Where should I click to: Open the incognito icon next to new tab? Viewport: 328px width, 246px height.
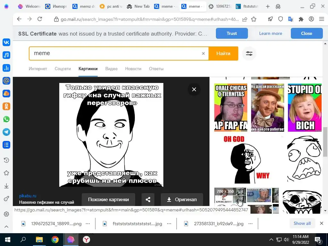pyautogui.click(x=278, y=6)
